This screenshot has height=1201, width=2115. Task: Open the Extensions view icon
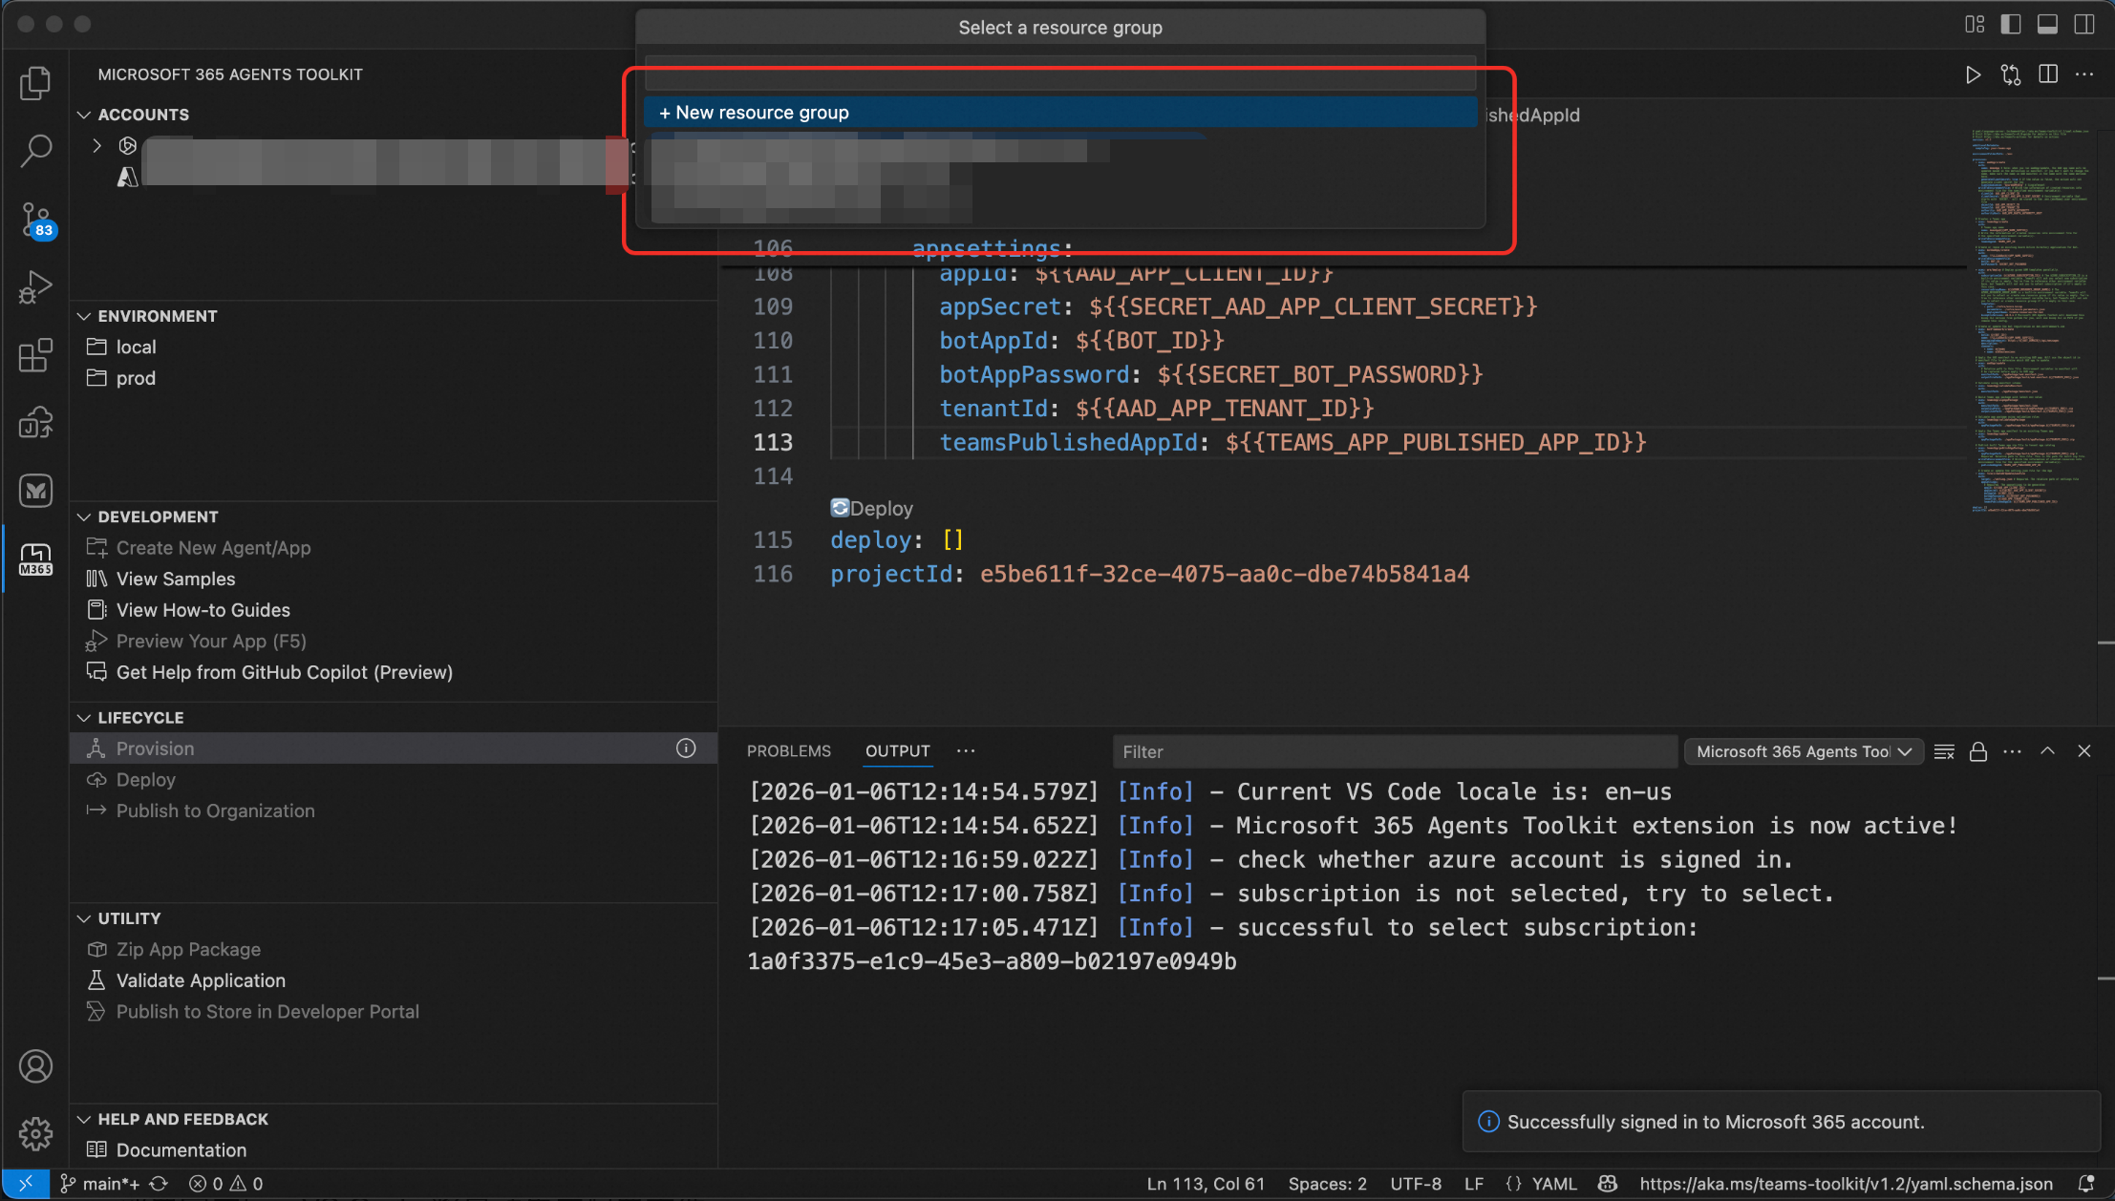click(x=35, y=355)
